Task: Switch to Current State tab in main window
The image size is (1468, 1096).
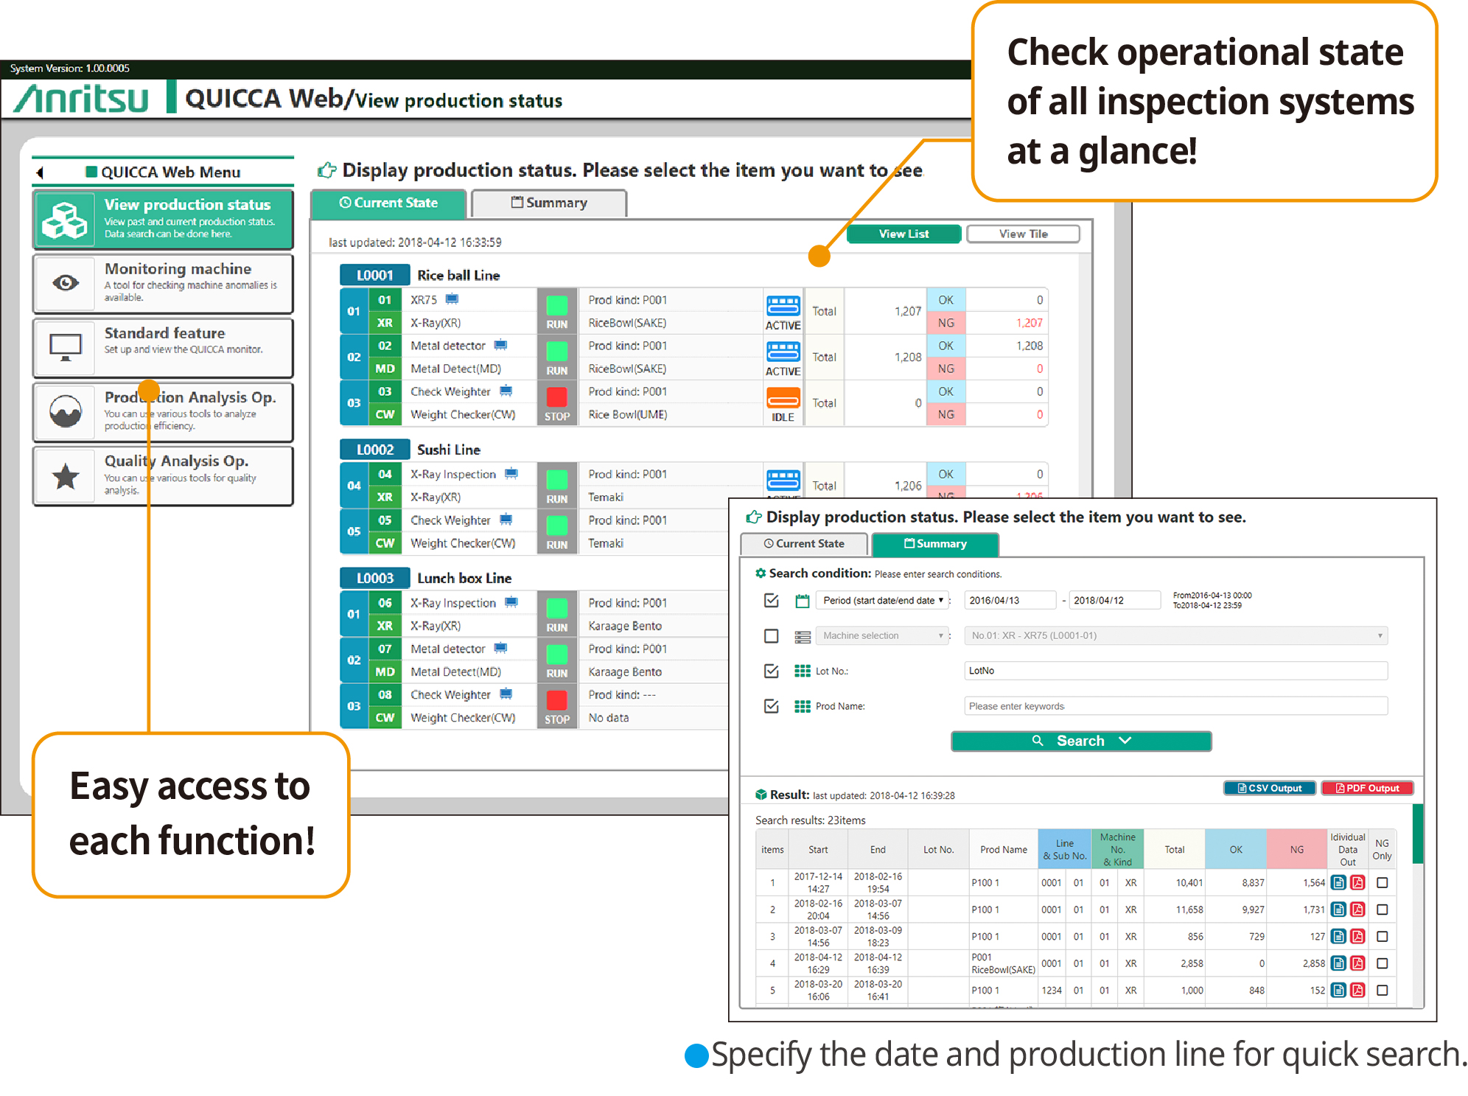Action: click(x=388, y=203)
